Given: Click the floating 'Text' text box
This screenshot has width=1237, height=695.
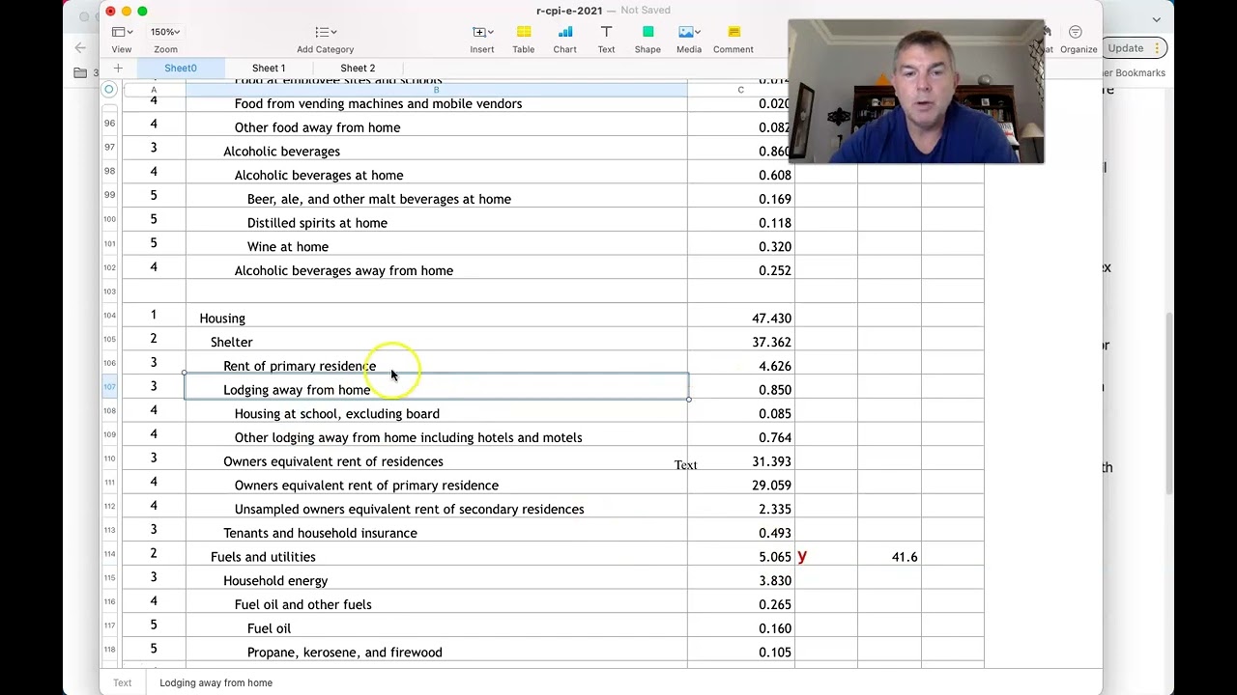Looking at the screenshot, I should point(685,465).
